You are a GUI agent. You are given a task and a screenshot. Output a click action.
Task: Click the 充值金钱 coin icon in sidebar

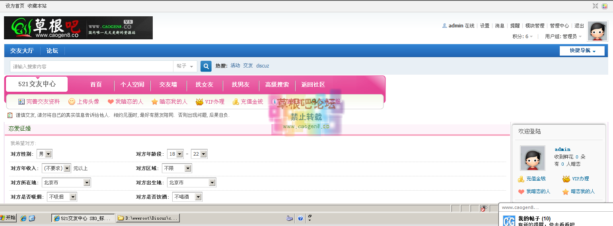521,179
